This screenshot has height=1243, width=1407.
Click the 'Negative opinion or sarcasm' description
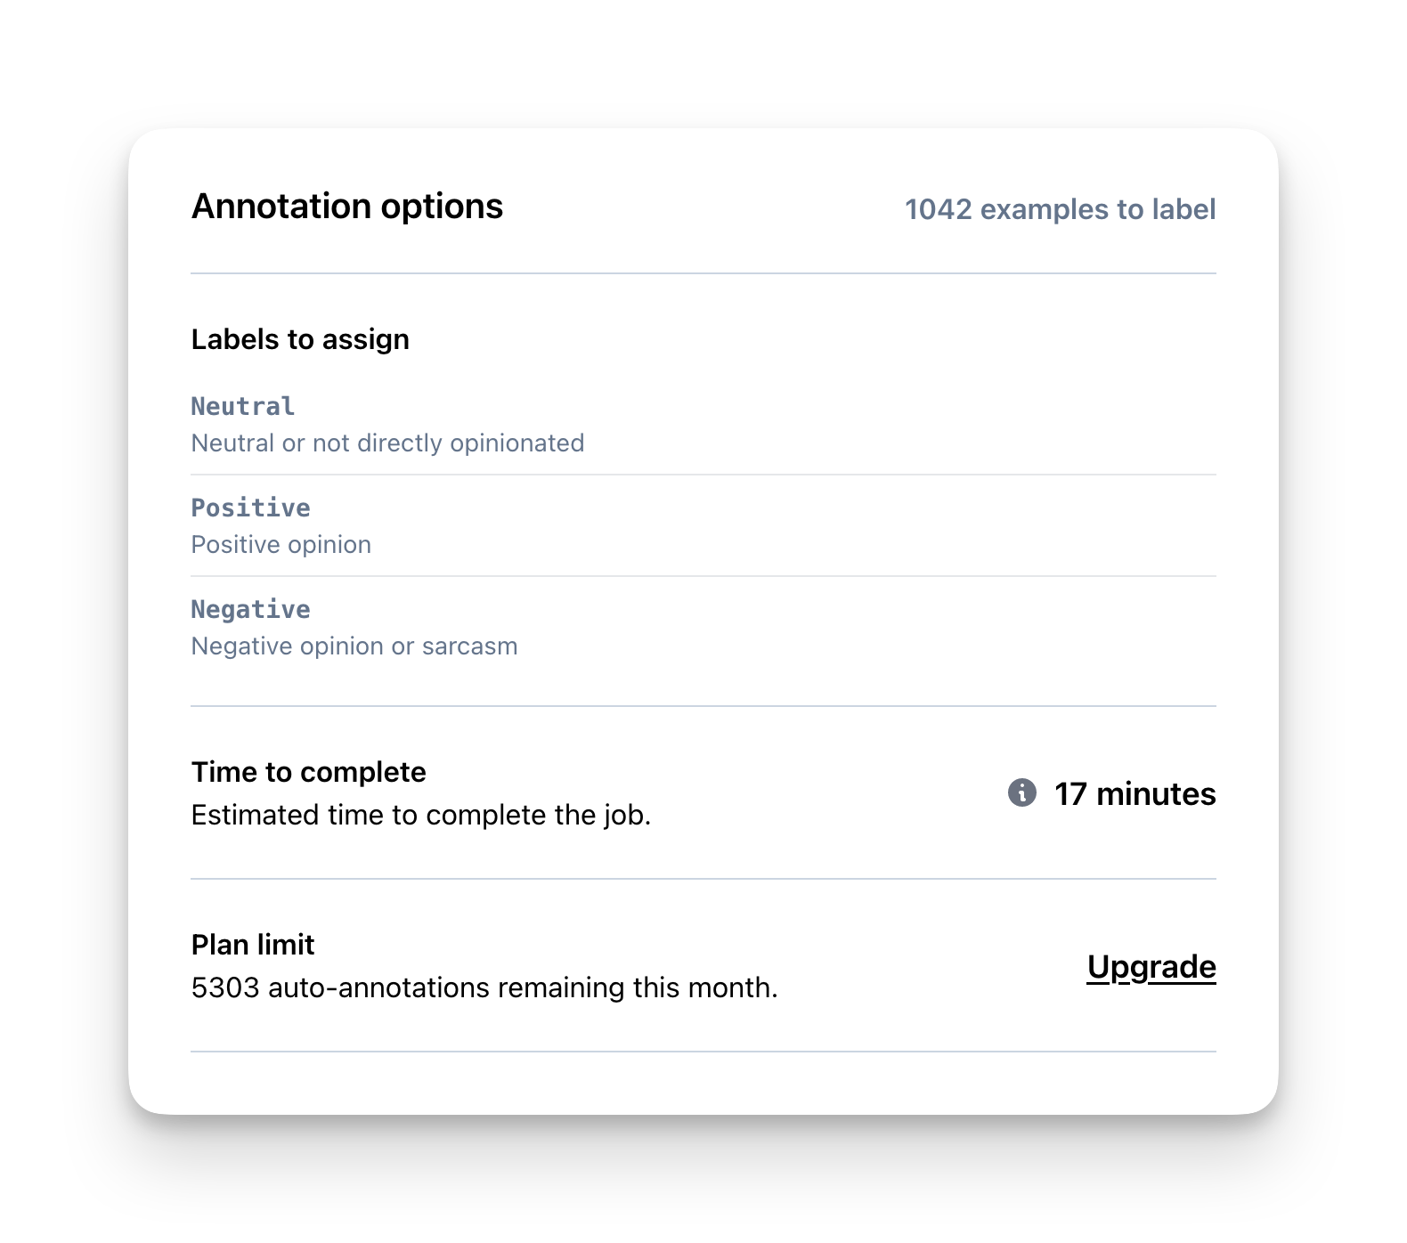[x=354, y=646]
